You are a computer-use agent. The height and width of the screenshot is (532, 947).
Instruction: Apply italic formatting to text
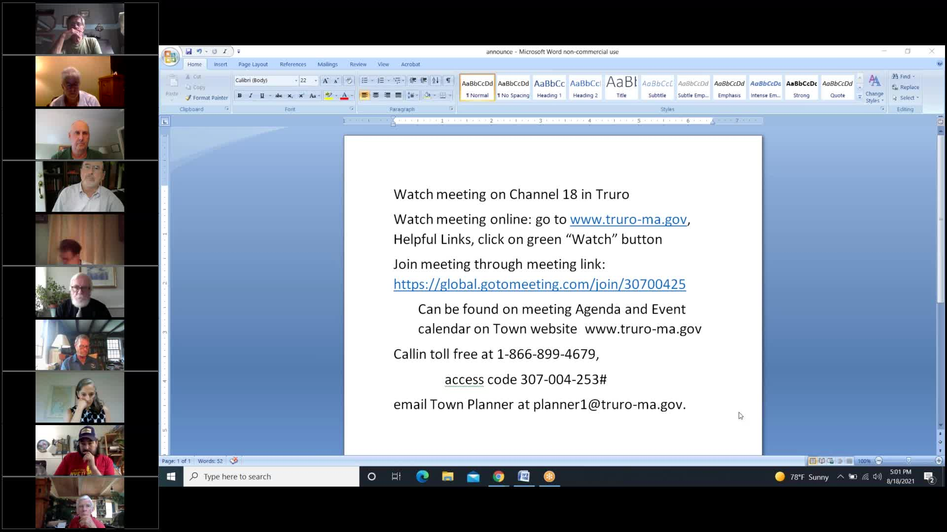click(251, 96)
